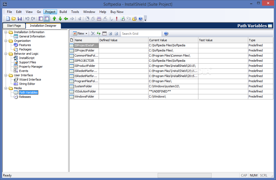The width and height of the screenshot is (276, 180).
Task: Click the build disc toolbar icon
Action: coord(87,19)
